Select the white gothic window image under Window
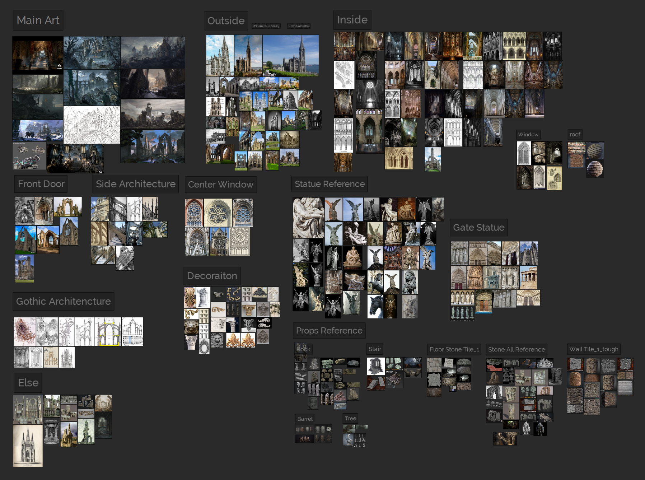645x480 pixels. tap(524, 153)
